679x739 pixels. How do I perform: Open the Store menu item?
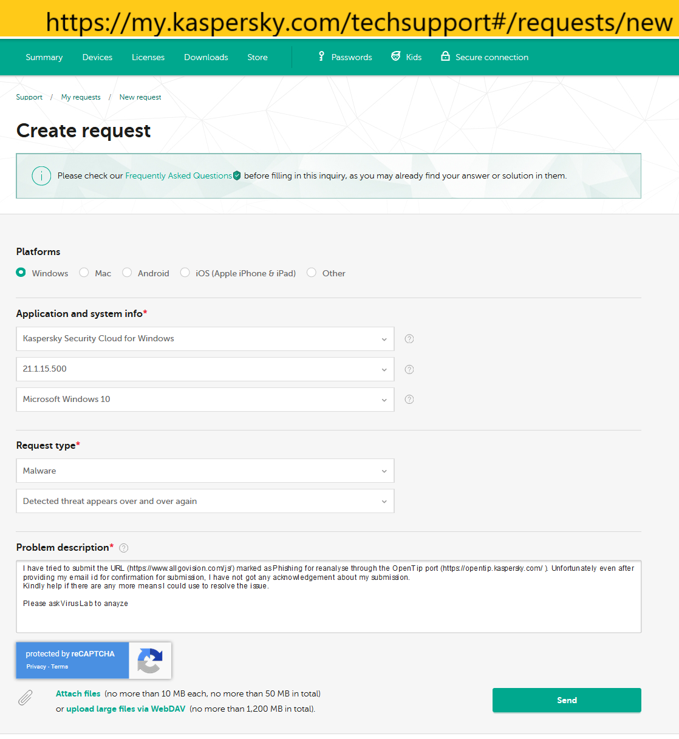point(258,57)
